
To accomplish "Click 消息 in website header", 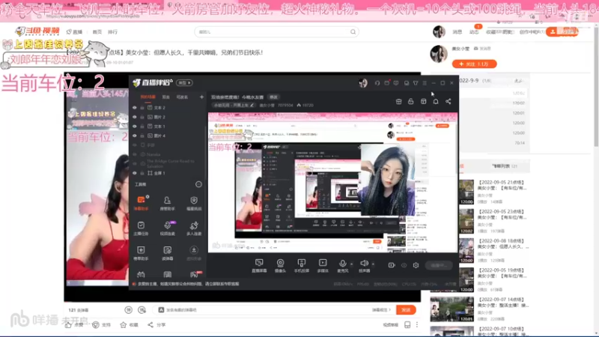I will click(457, 32).
